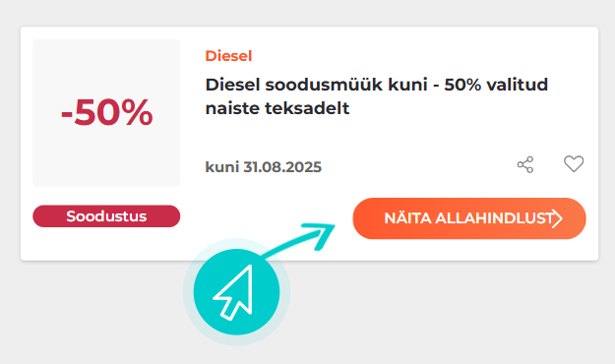Click the '50% valitud' part of title
615x364 pixels.
[496, 85]
